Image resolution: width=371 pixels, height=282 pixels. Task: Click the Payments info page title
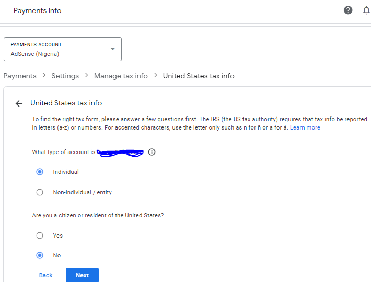point(37,10)
